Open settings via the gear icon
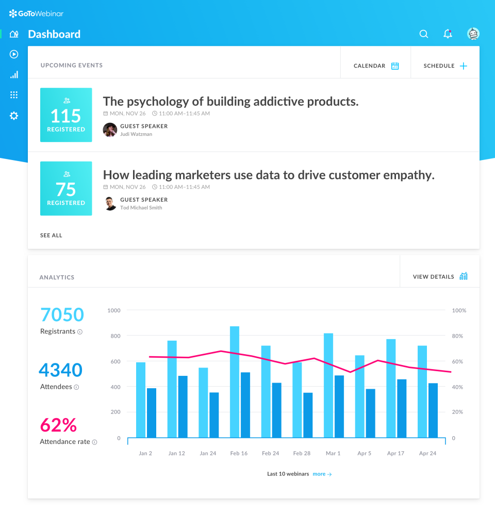The width and height of the screenshot is (495, 509). 14,116
